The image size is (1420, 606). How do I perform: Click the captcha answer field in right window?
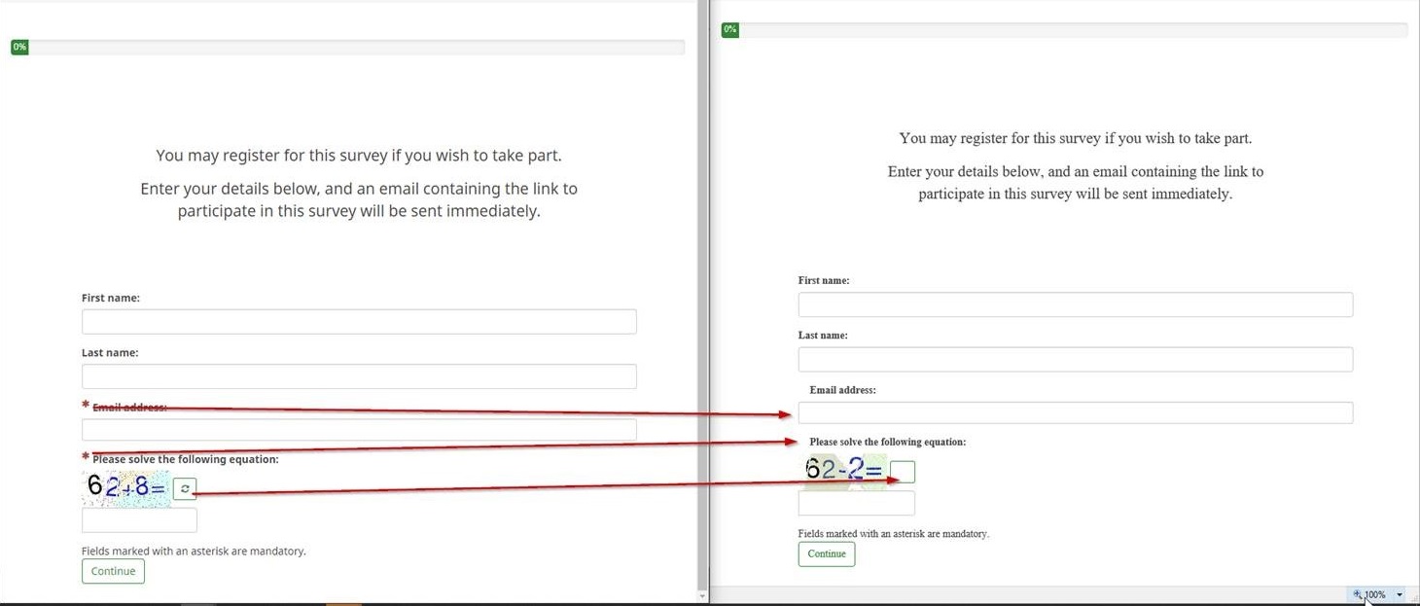coord(857,503)
